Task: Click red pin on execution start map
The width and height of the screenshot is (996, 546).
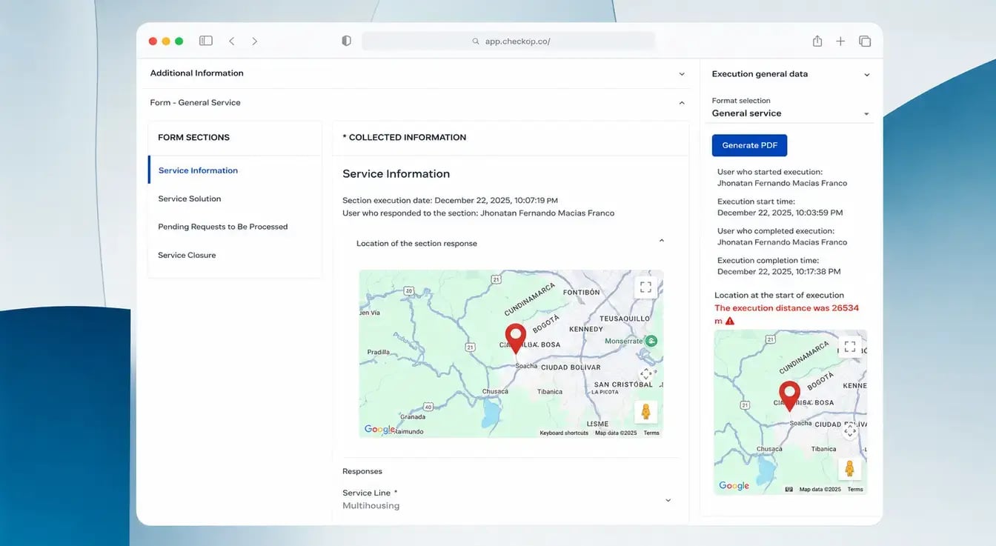Action: [x=790, y=396]
